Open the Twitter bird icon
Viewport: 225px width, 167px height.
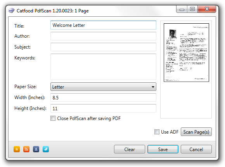[x=46, y=149]
